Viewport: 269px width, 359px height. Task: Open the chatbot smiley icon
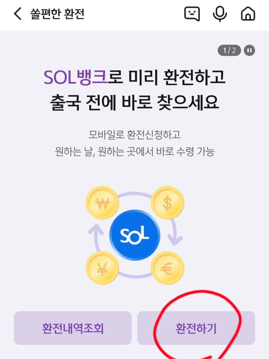click(x=192, y=14)
